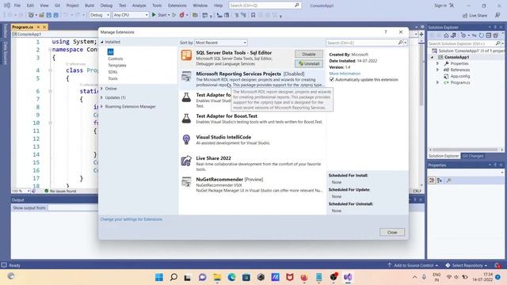
Task: Collapse the Installed category
Action: 102,42
